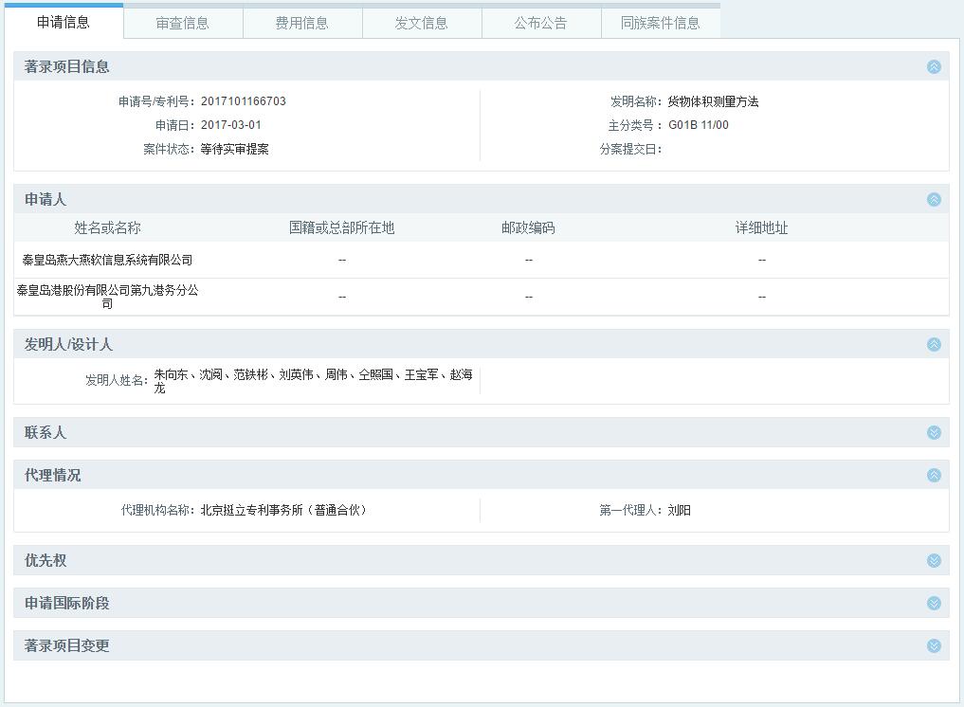The image size is (964, 707).
Task: Collapse the 申请人 section via its arrow icon
Action: pyautogui.click(x=934, y=200)
